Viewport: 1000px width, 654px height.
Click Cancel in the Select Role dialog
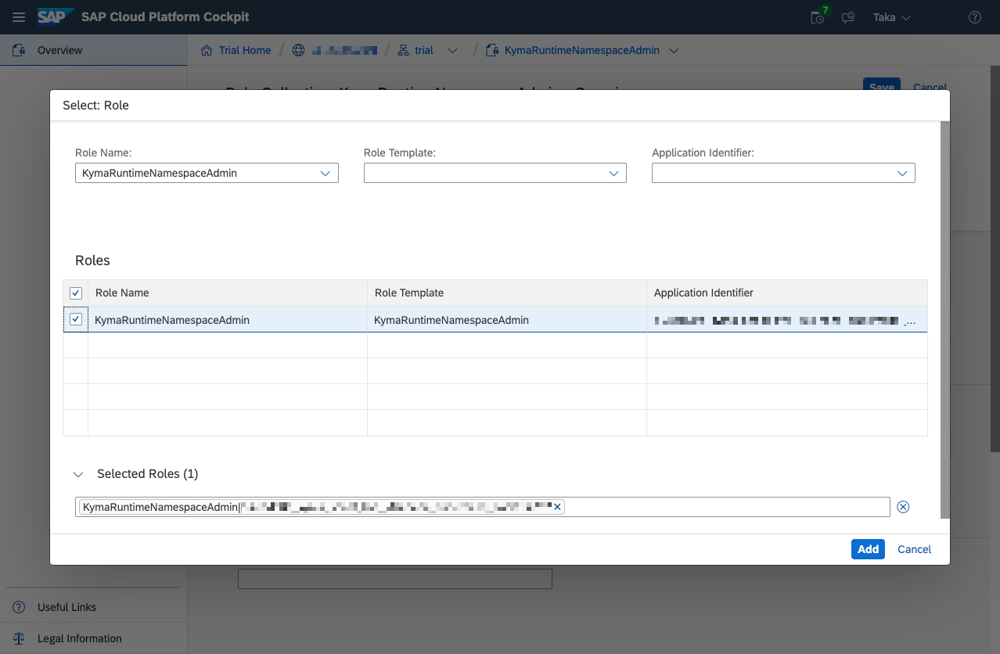pyautogui.click(x=914, y=549)
